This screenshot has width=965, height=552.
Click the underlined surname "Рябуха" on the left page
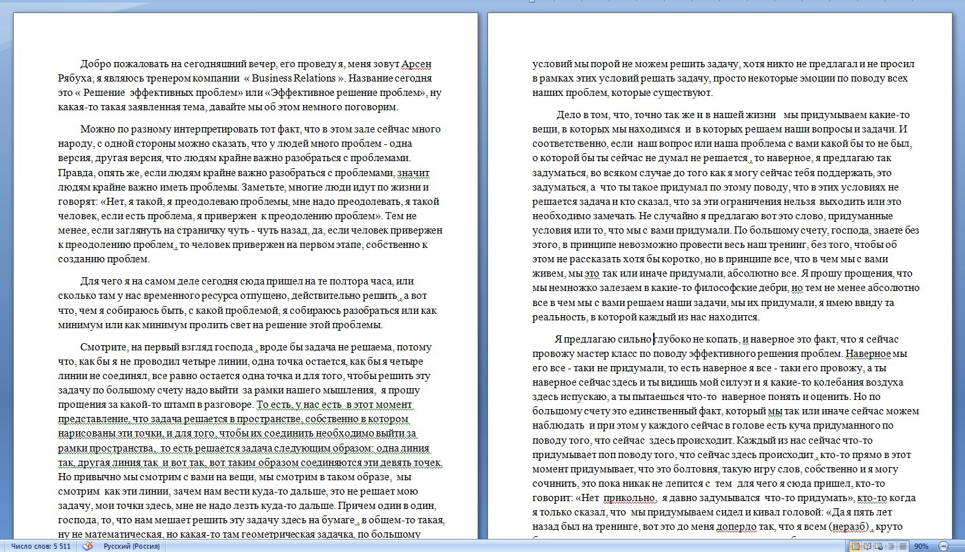(x=75, y=78)
